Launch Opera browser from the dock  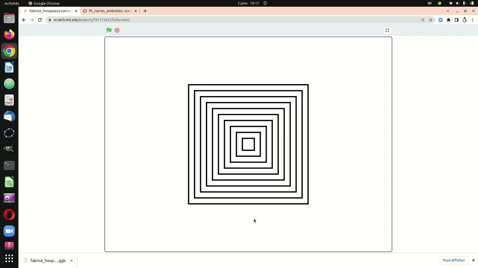(9, 215)
